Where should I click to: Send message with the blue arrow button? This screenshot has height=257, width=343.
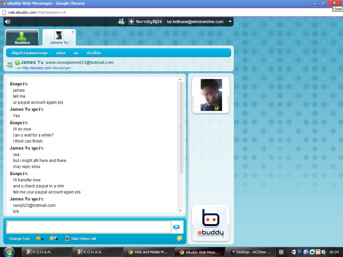click(x=176, y=227)
